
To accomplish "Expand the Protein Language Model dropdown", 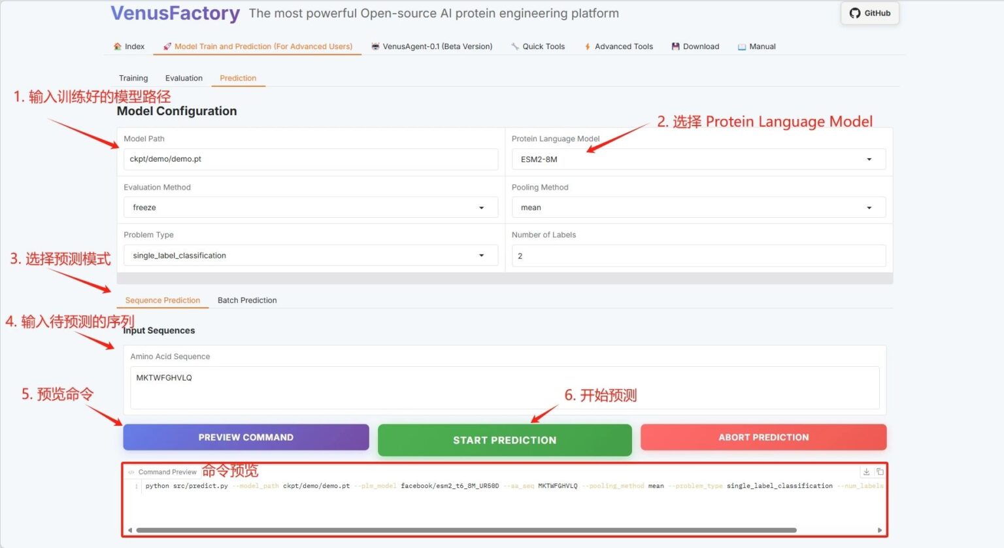I will (x=698, y=160).
